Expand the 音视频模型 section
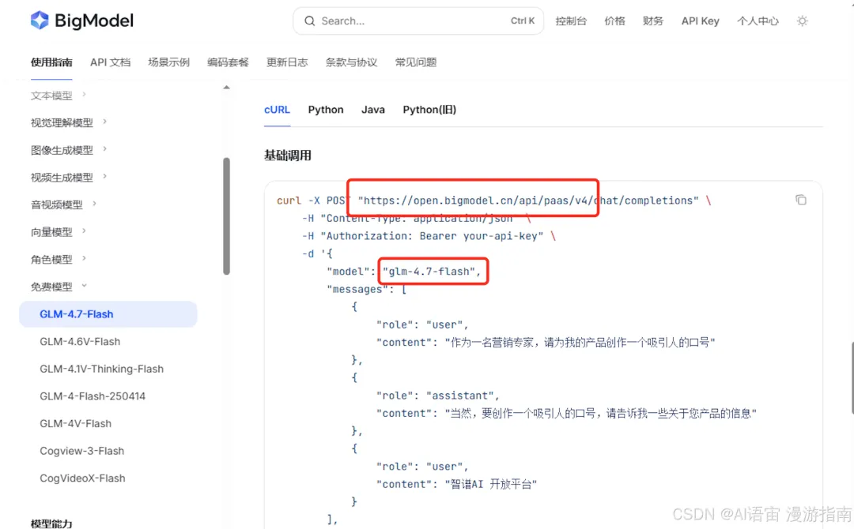The image size is (854, 529). [x=64, y=204]
